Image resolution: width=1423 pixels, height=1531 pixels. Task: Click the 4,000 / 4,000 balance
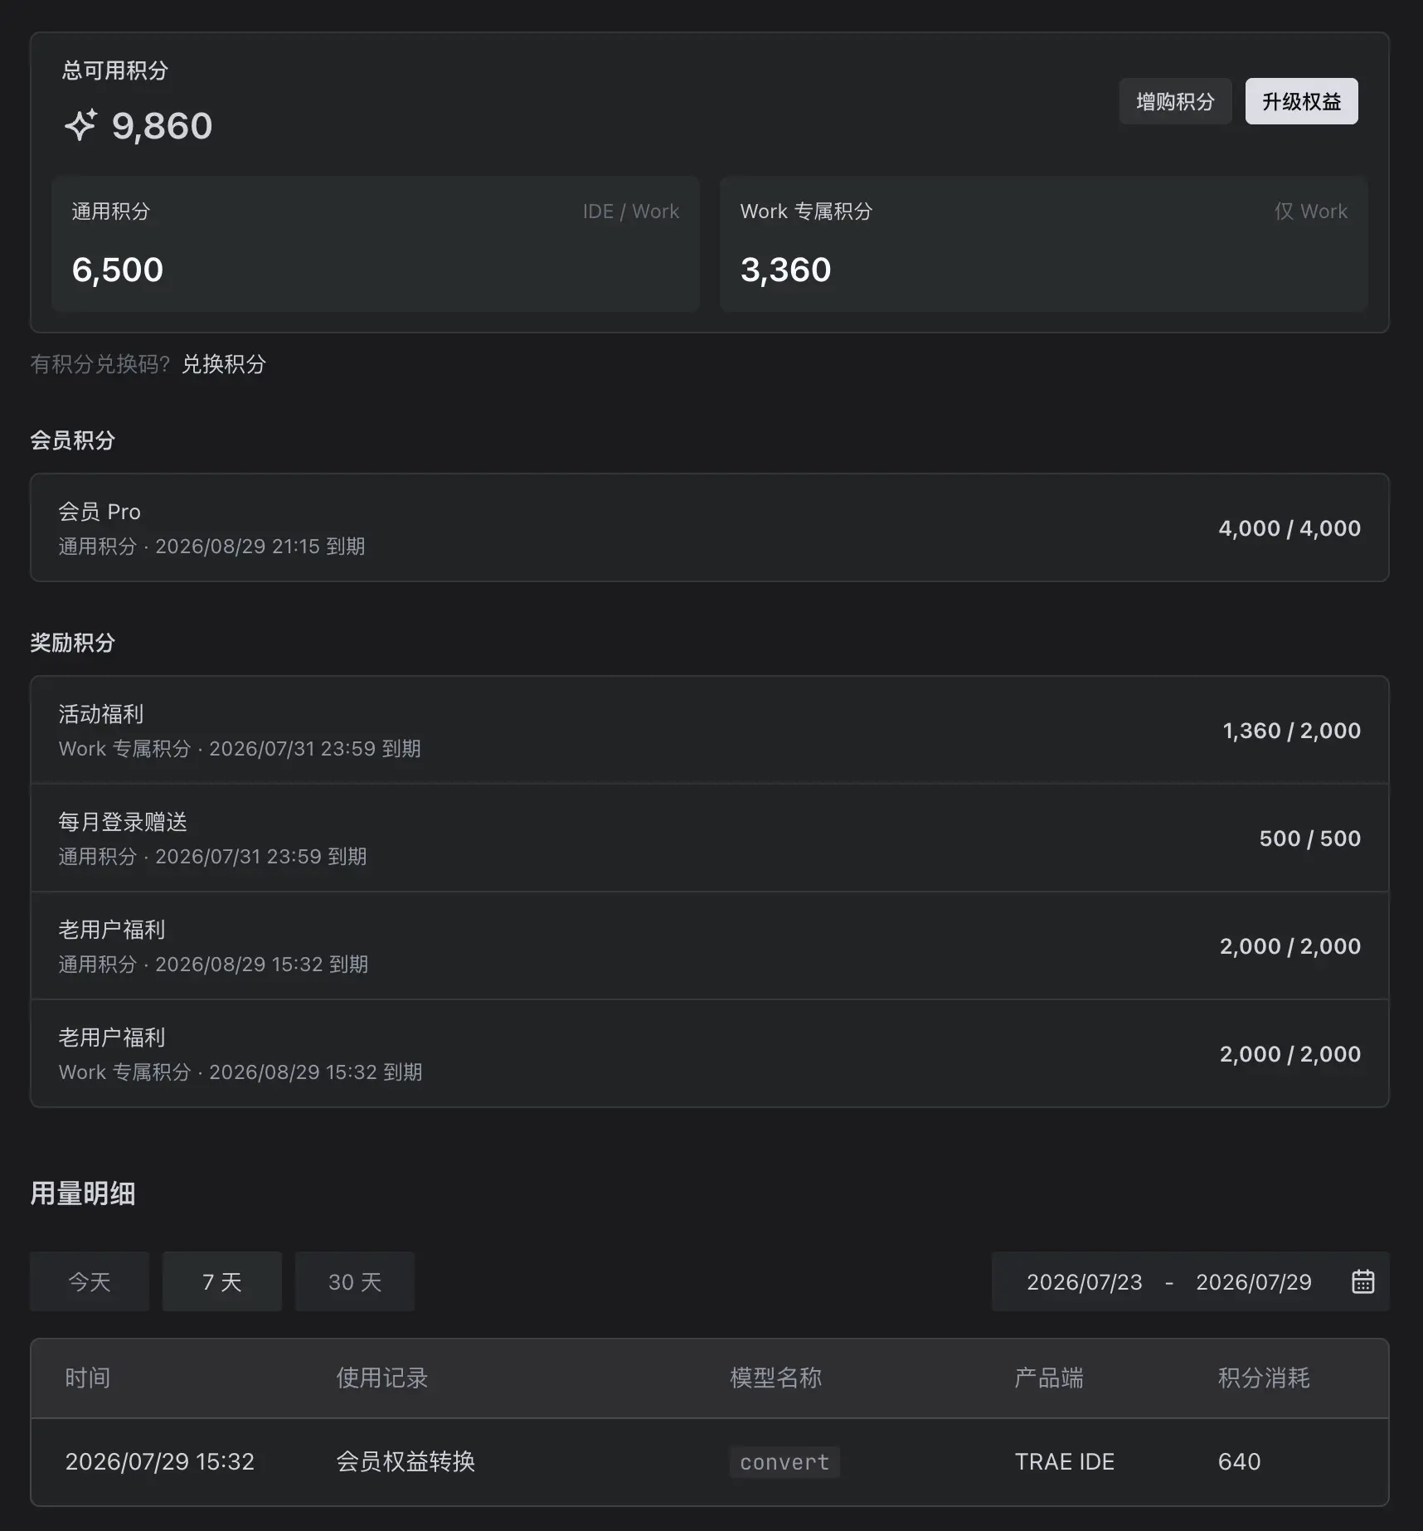[1289, 528]
